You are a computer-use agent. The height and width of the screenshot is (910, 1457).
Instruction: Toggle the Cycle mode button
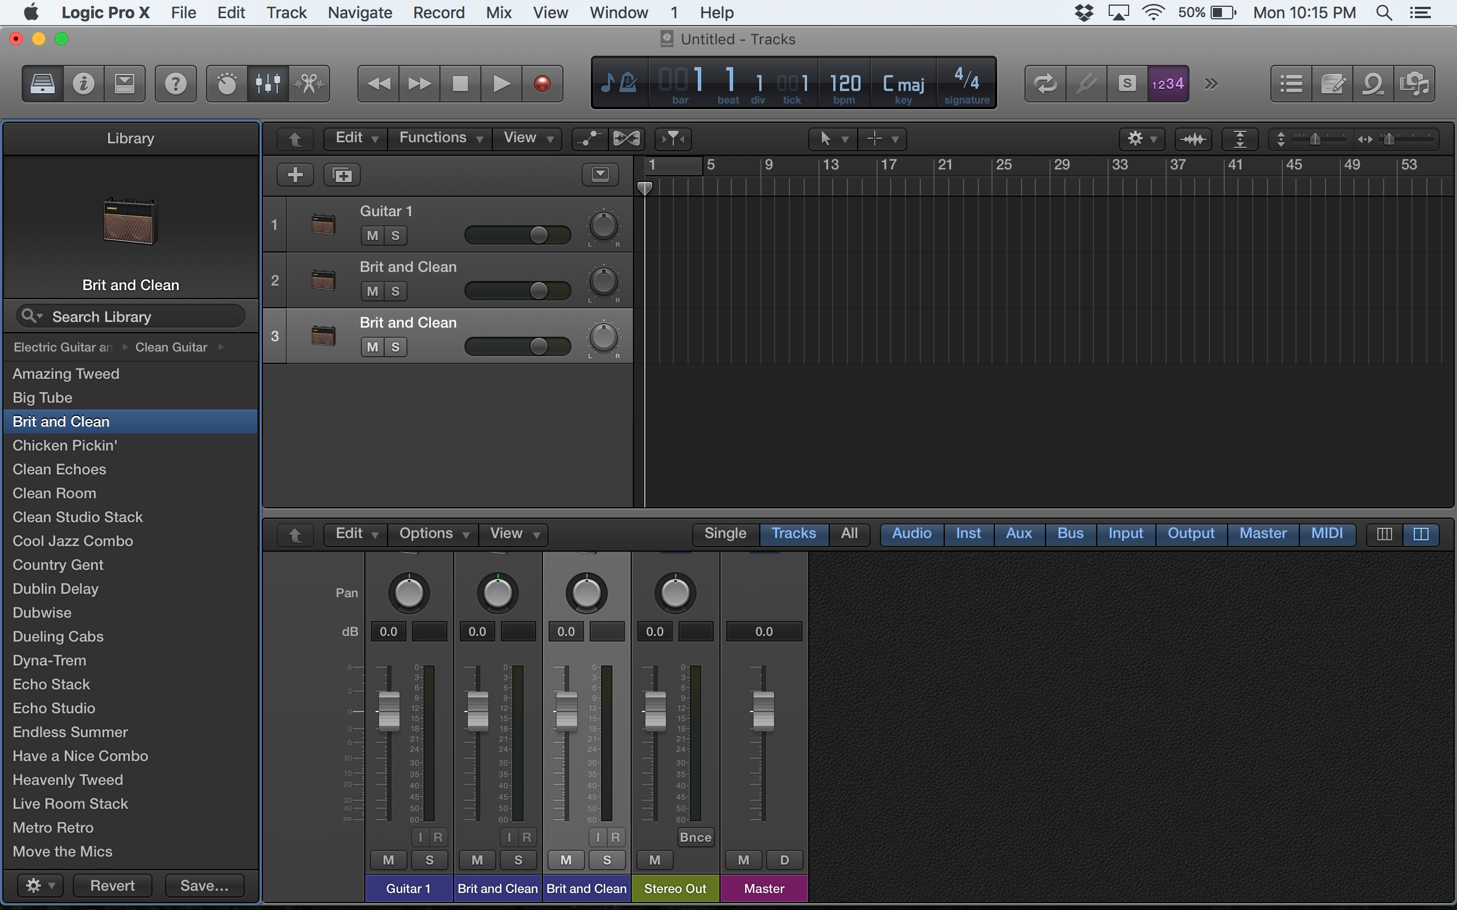coord(1045,84)
